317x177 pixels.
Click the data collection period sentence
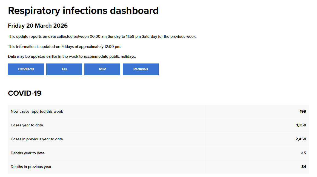[x=102, y=36]
